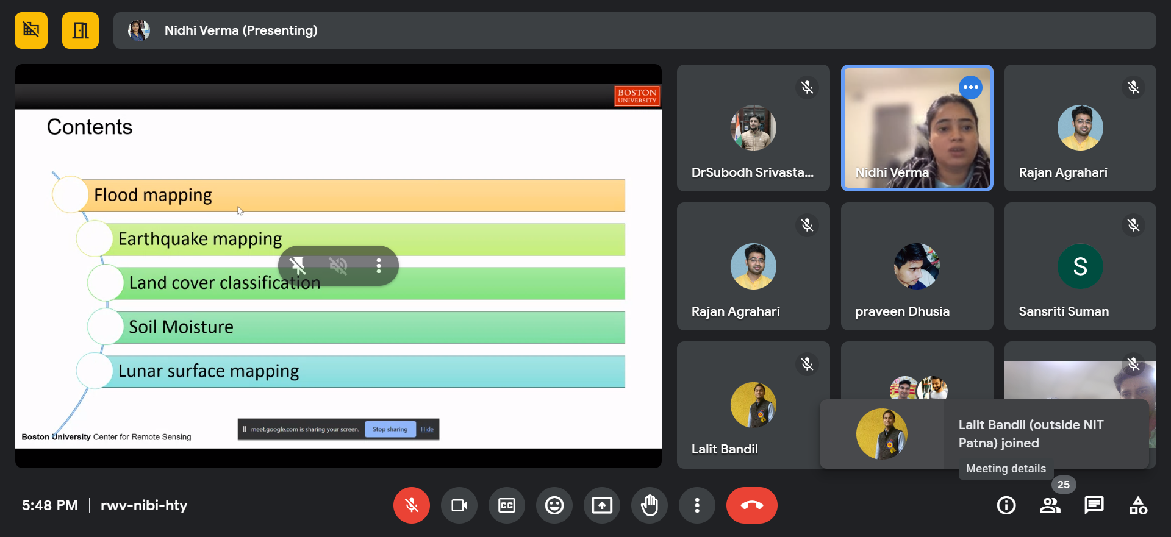Open options on Nidhi Verma's video tile

coord(970,87)
